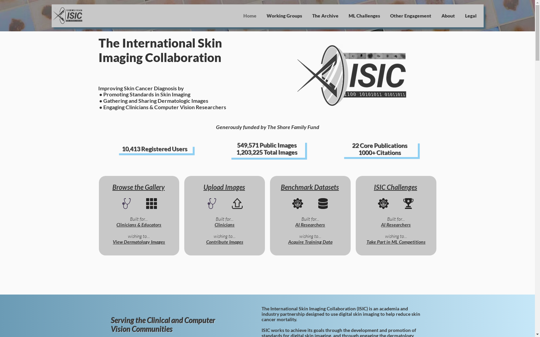Click AI Researchers link under ISIC Challenges

[x=396, y=225]
